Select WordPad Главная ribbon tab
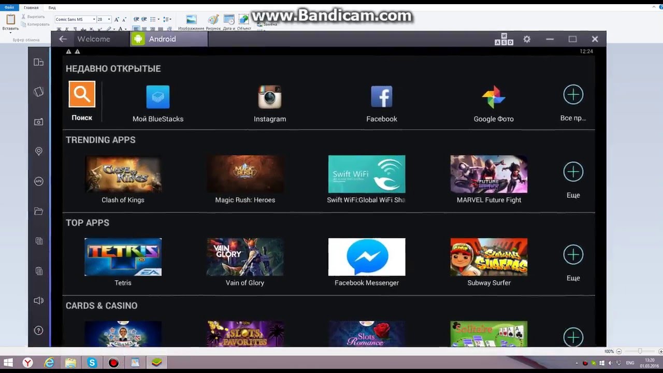 coord(31,8)
